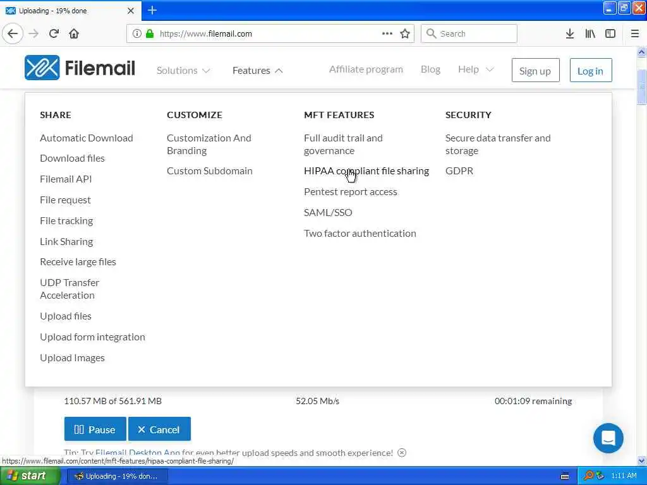This screenshot has height=485, width=647.
Task: Click the Log in button
Action: [x=591, y=71]
